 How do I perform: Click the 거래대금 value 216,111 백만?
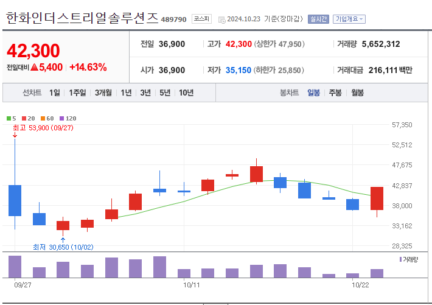[x=391, y=71]
